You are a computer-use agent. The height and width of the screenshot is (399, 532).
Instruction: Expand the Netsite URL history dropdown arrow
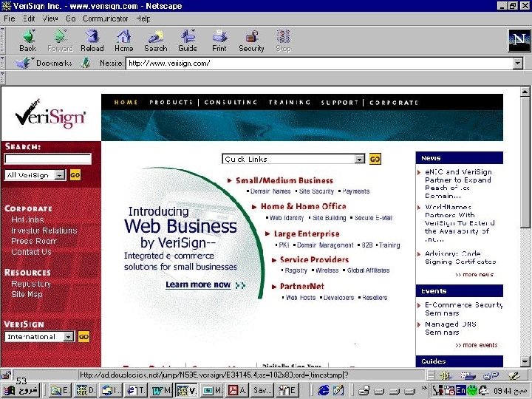point(517,63)
